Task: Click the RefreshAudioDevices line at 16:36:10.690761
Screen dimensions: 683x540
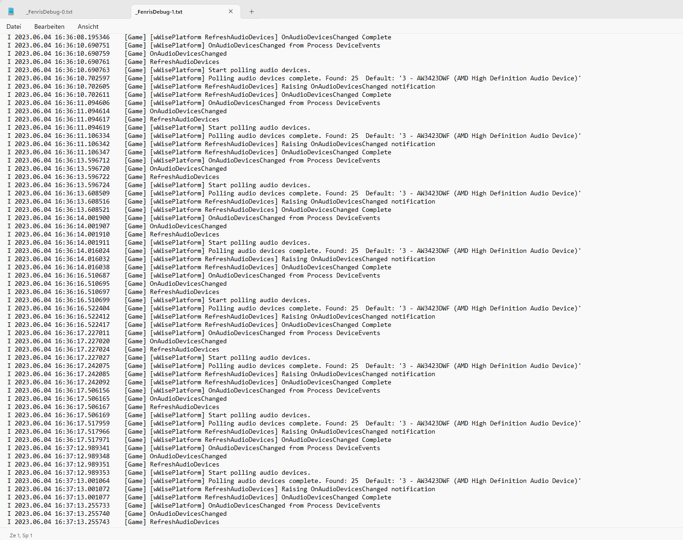Action: pos(113,62)
